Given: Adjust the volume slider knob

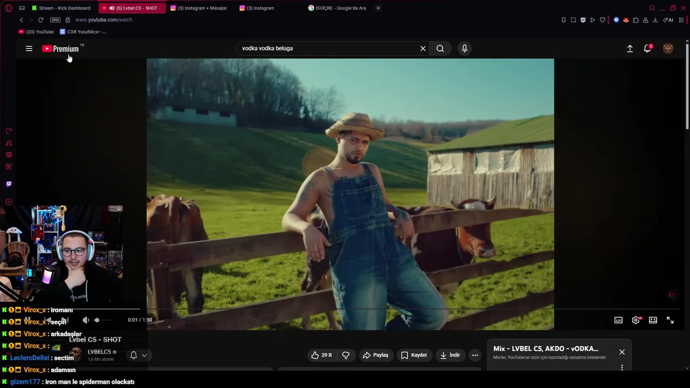Looking at the screenshot, I should (x=96, y=320).
